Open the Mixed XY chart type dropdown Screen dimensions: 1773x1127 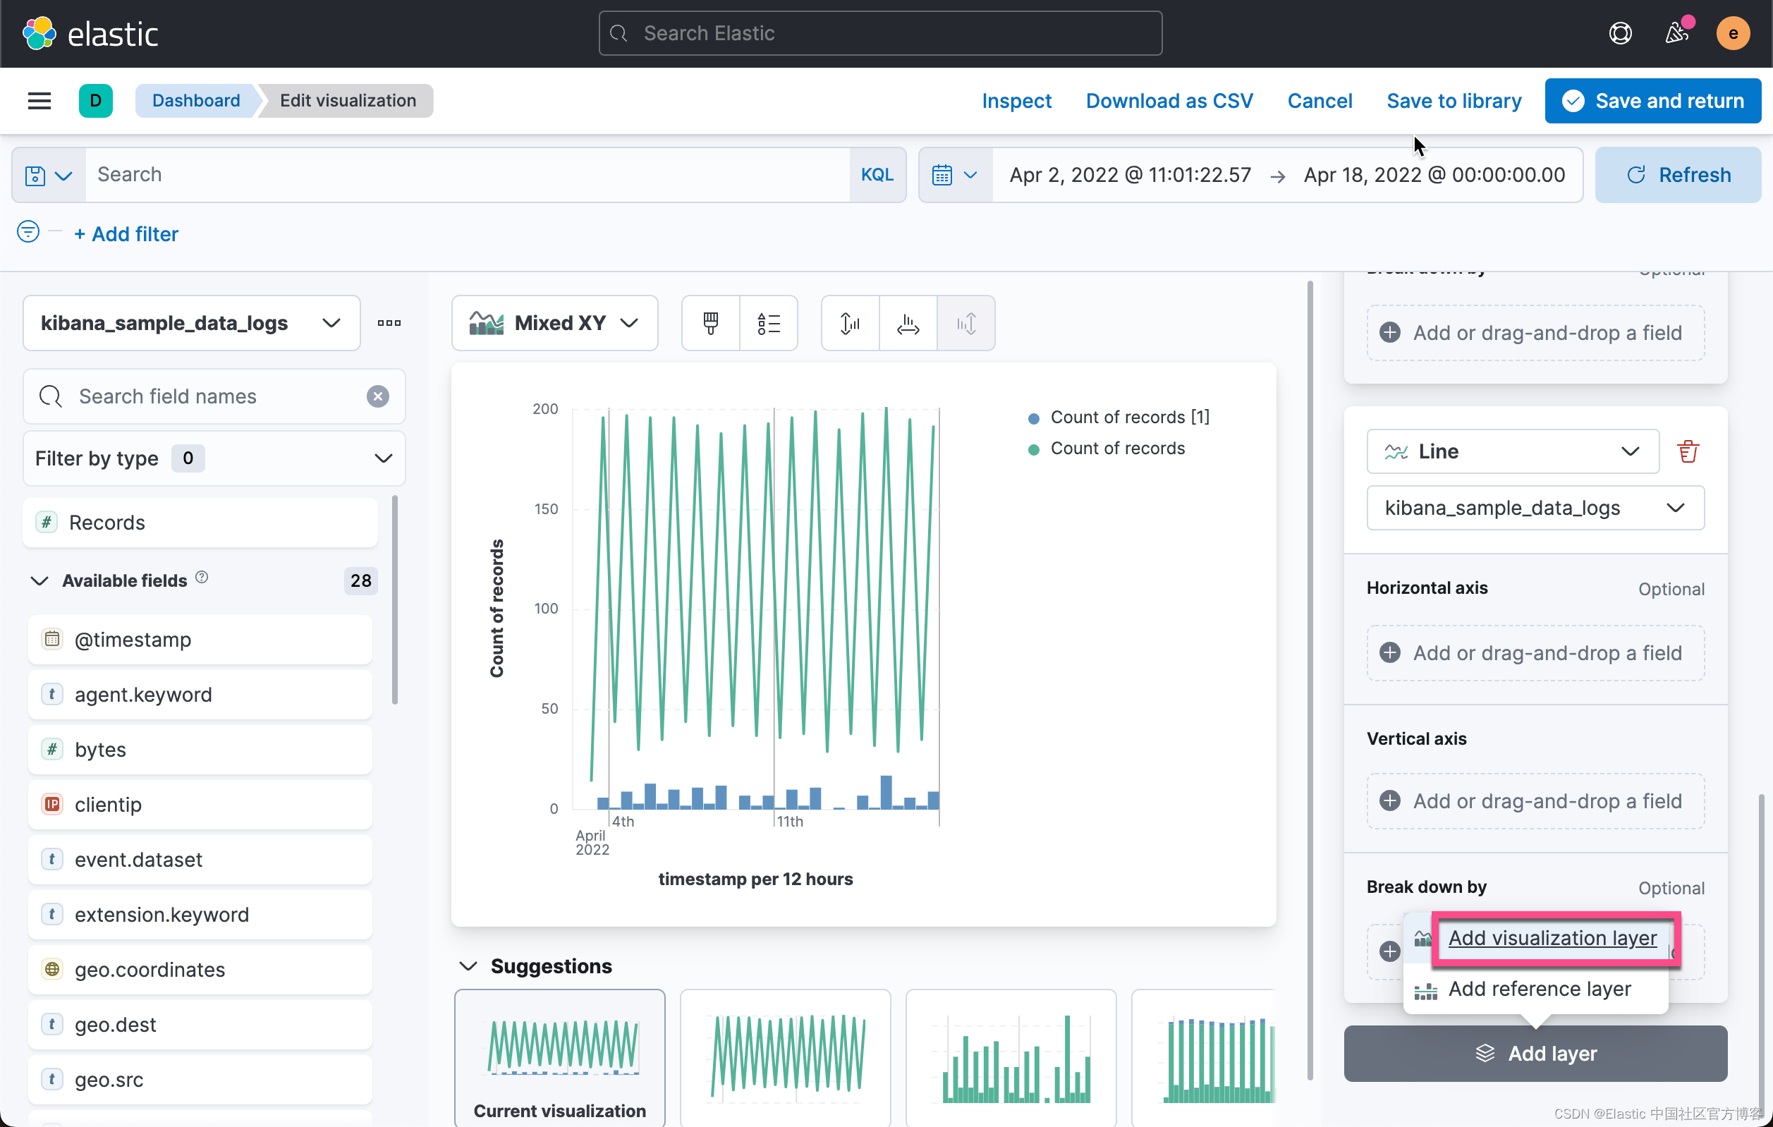click(x=554, y=323)
